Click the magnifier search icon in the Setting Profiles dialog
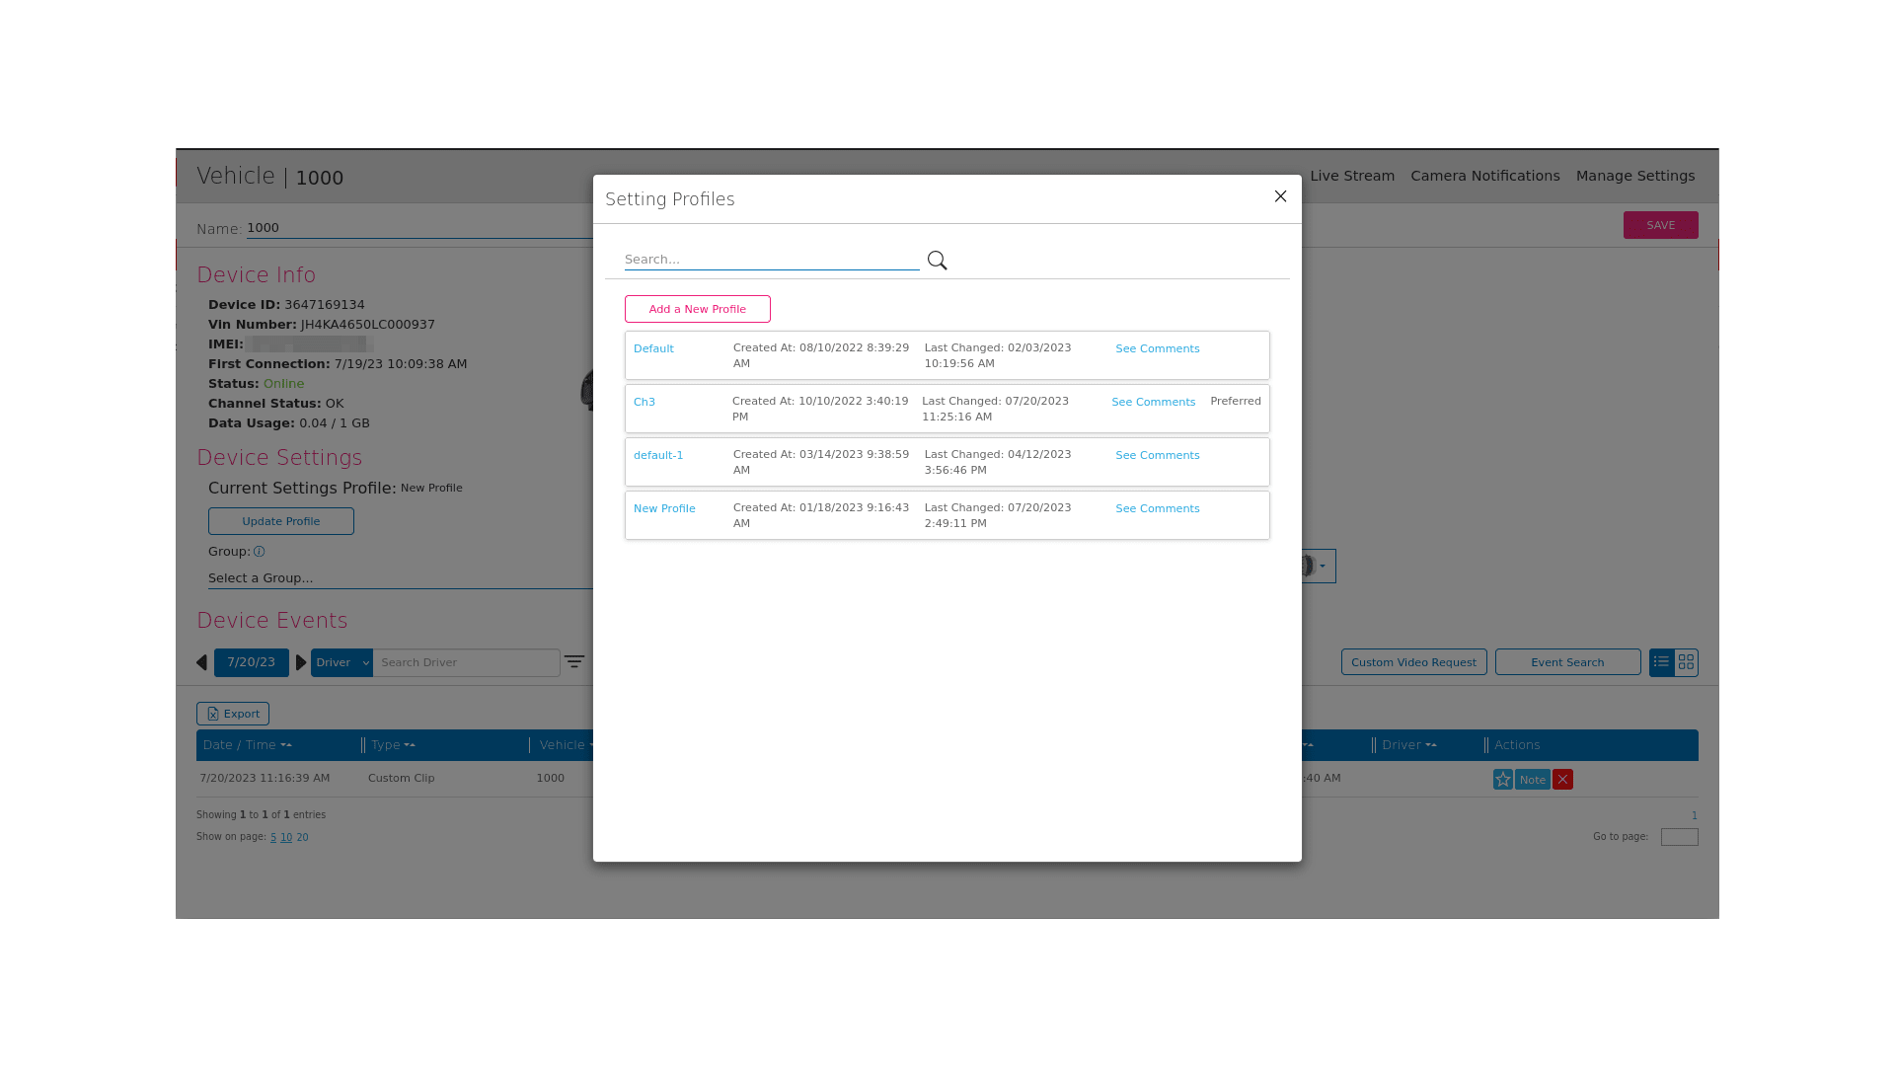The height and width of the screenshot is (1066, 1895). 937,261
